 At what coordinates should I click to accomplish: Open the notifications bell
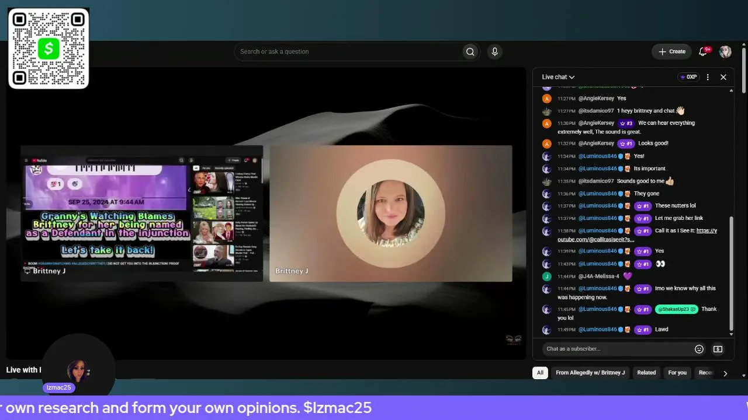[x=703, y=51]
